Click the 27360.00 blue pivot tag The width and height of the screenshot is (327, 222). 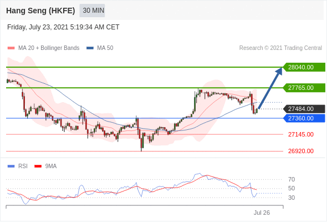tap(304, 118)
